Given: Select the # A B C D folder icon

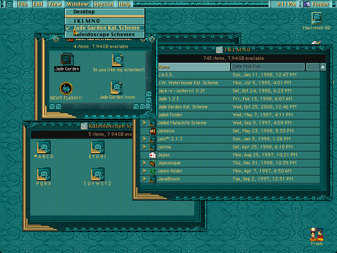Looking at the screenshot, I should [x=44, y=147].
